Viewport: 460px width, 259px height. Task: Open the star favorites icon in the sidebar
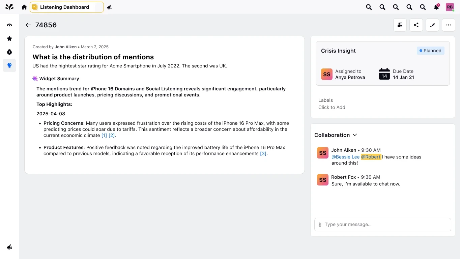[x=9, y=38]
